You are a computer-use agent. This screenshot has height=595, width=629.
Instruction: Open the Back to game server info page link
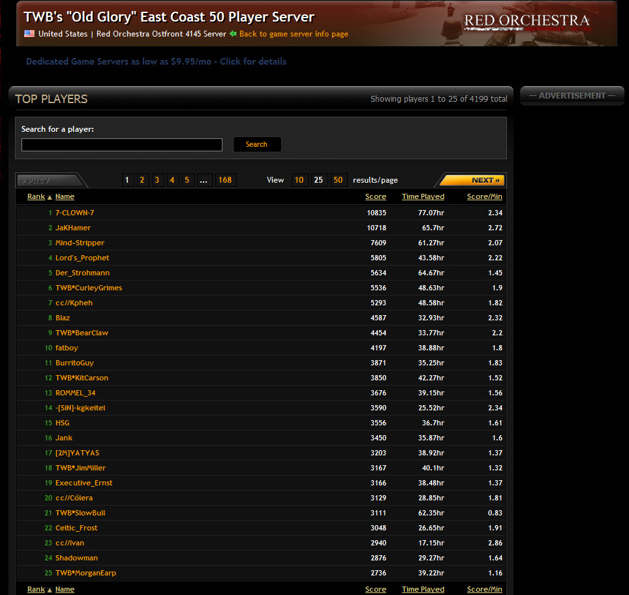pos(294,34)
